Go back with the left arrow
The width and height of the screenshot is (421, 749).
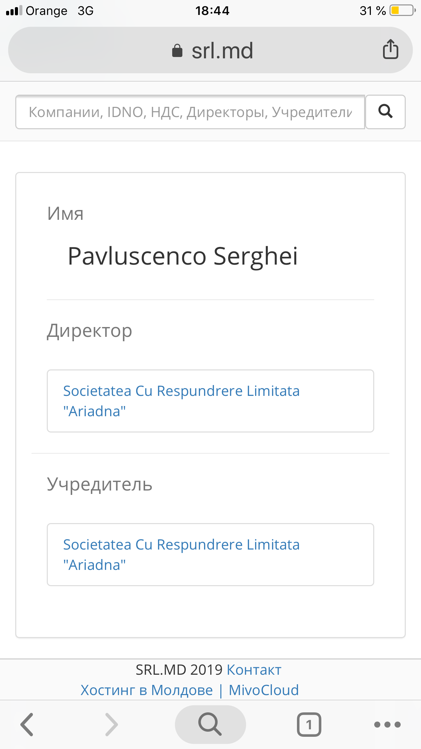tap(27, 725)
